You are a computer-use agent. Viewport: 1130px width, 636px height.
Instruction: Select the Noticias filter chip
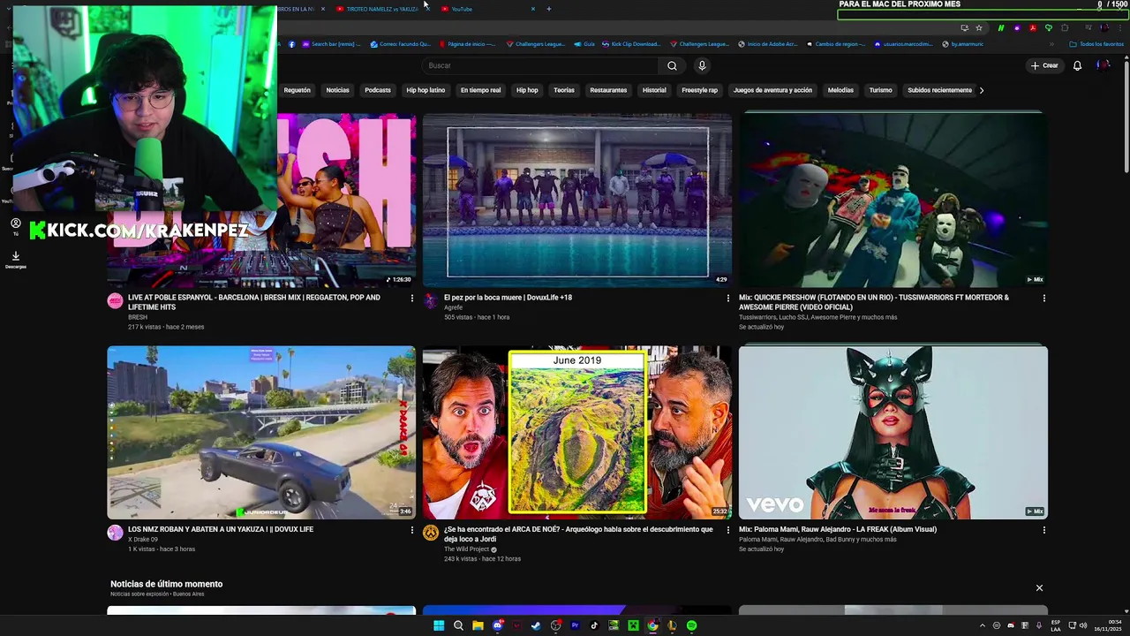[337, 90]
